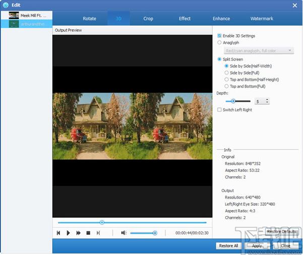Fast forward the preview
Image resolution: width=303 pixels, height=255 pixels.
click(78, 233)
